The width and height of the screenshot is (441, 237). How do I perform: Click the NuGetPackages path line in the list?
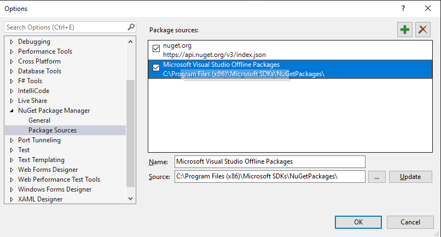point(243,74)
